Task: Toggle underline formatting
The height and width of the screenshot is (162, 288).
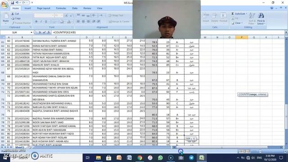Action: [46, 22]
